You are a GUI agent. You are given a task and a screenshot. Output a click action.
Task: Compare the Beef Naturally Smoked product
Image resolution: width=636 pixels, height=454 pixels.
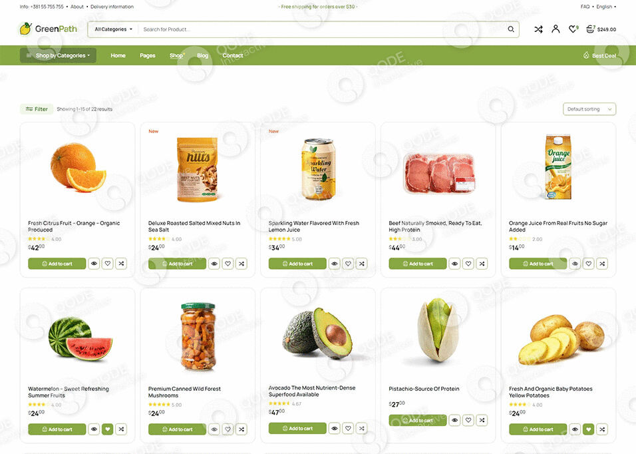point(482,264)
